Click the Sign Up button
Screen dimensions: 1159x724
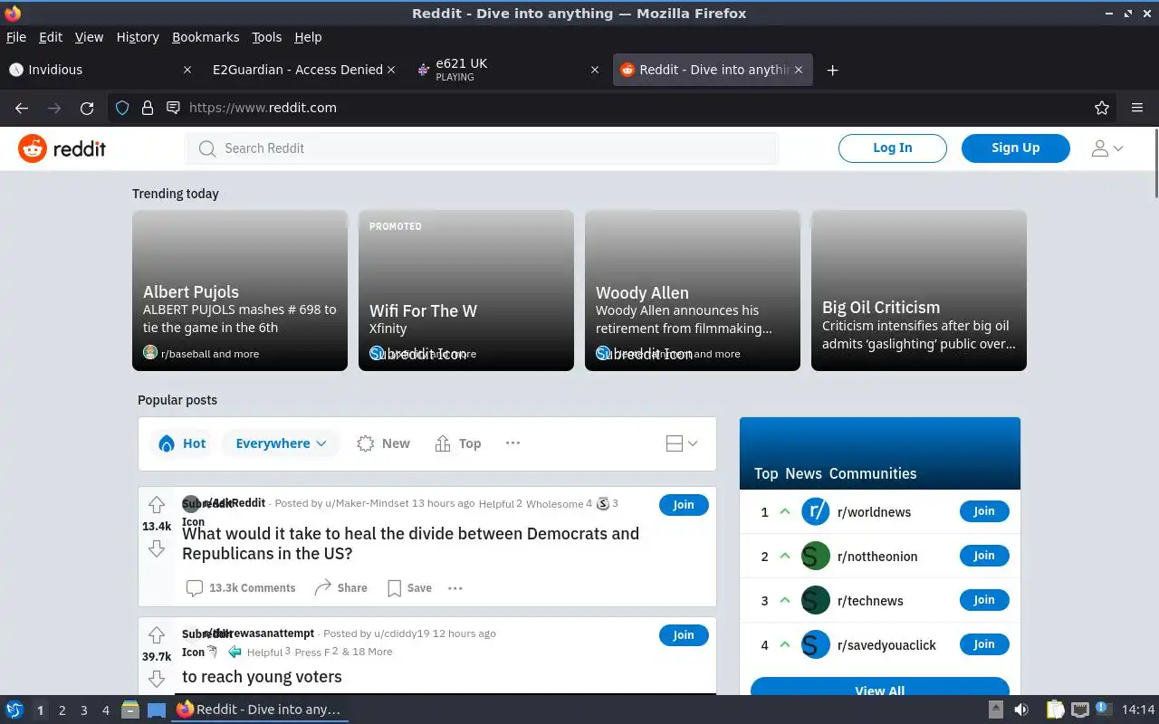pyautogui.click(x=1016, y=148)
